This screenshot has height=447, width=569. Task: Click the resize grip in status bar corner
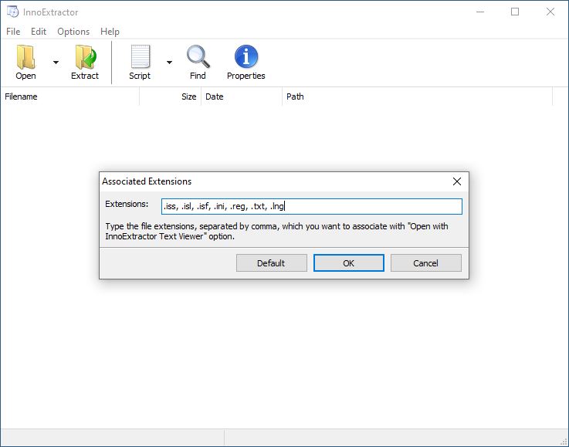pyautogui.click(x=564, y=442)
